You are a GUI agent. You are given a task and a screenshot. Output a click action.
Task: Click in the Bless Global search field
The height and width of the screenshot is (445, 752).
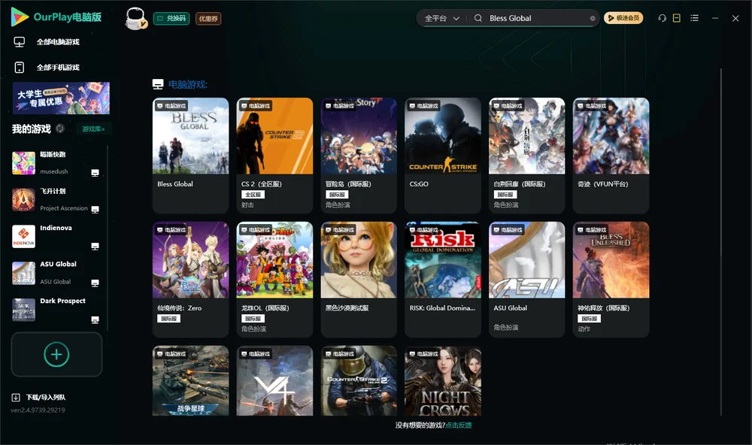tap(537, 18)
